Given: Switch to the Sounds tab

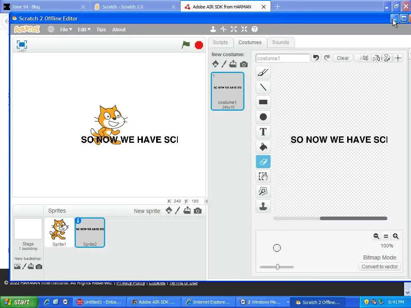Looking at the screenshot, I should 281,43.
